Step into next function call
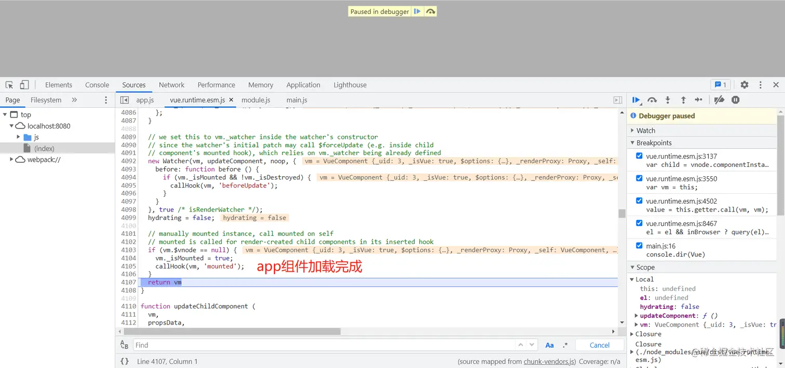 point(668,100)
